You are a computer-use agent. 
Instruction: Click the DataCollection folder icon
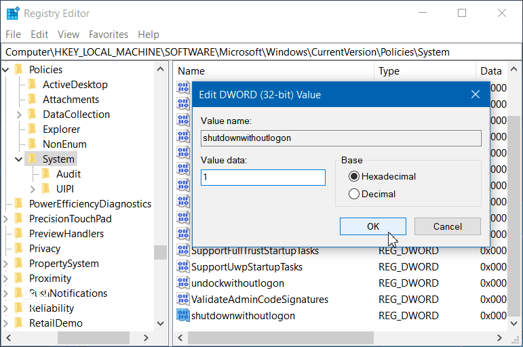click(x=33, y=114)
